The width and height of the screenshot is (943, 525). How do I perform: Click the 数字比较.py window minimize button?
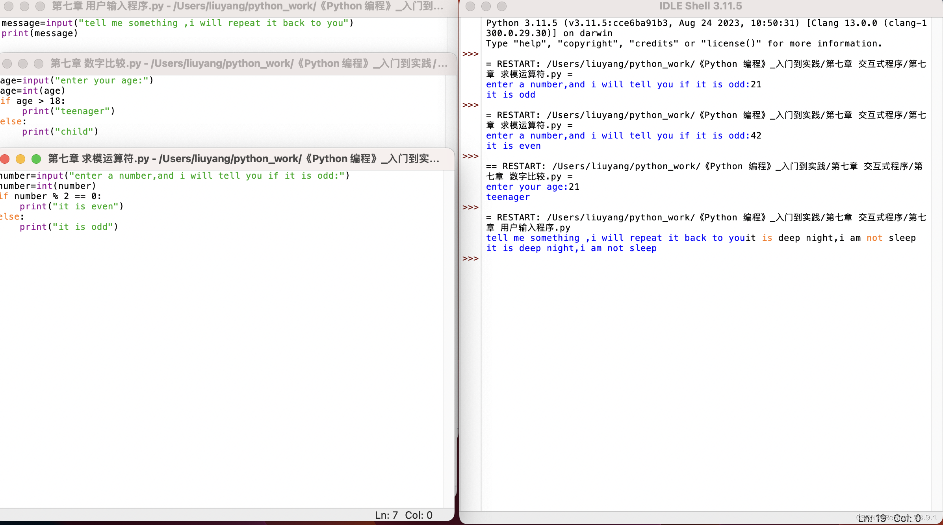(x=23, y=64)
